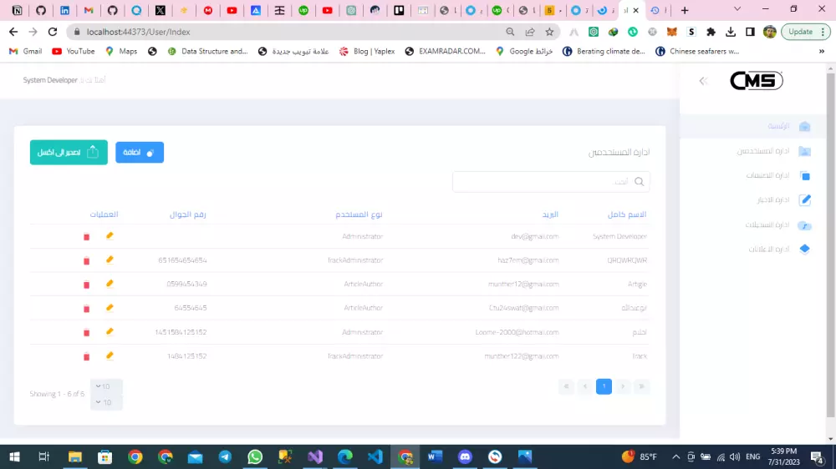Click phone number 0599454349 cell
This screenshot has width=836, height=469.
186,285
